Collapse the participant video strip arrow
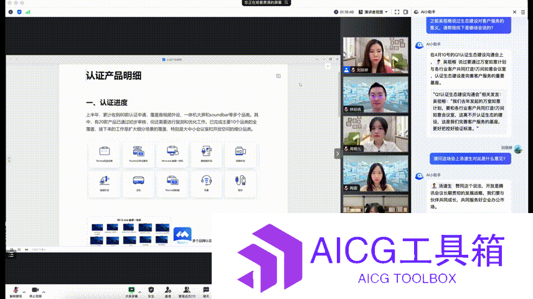This screenshot has height=299, width=533. coord(337,154)
